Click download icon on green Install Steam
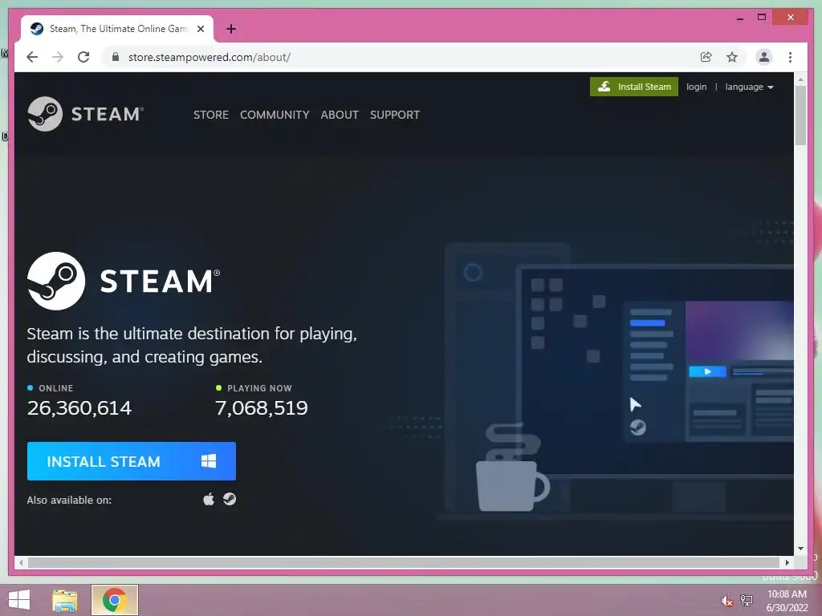Viewport: 822px width, 616px height. tap(604, 87)
